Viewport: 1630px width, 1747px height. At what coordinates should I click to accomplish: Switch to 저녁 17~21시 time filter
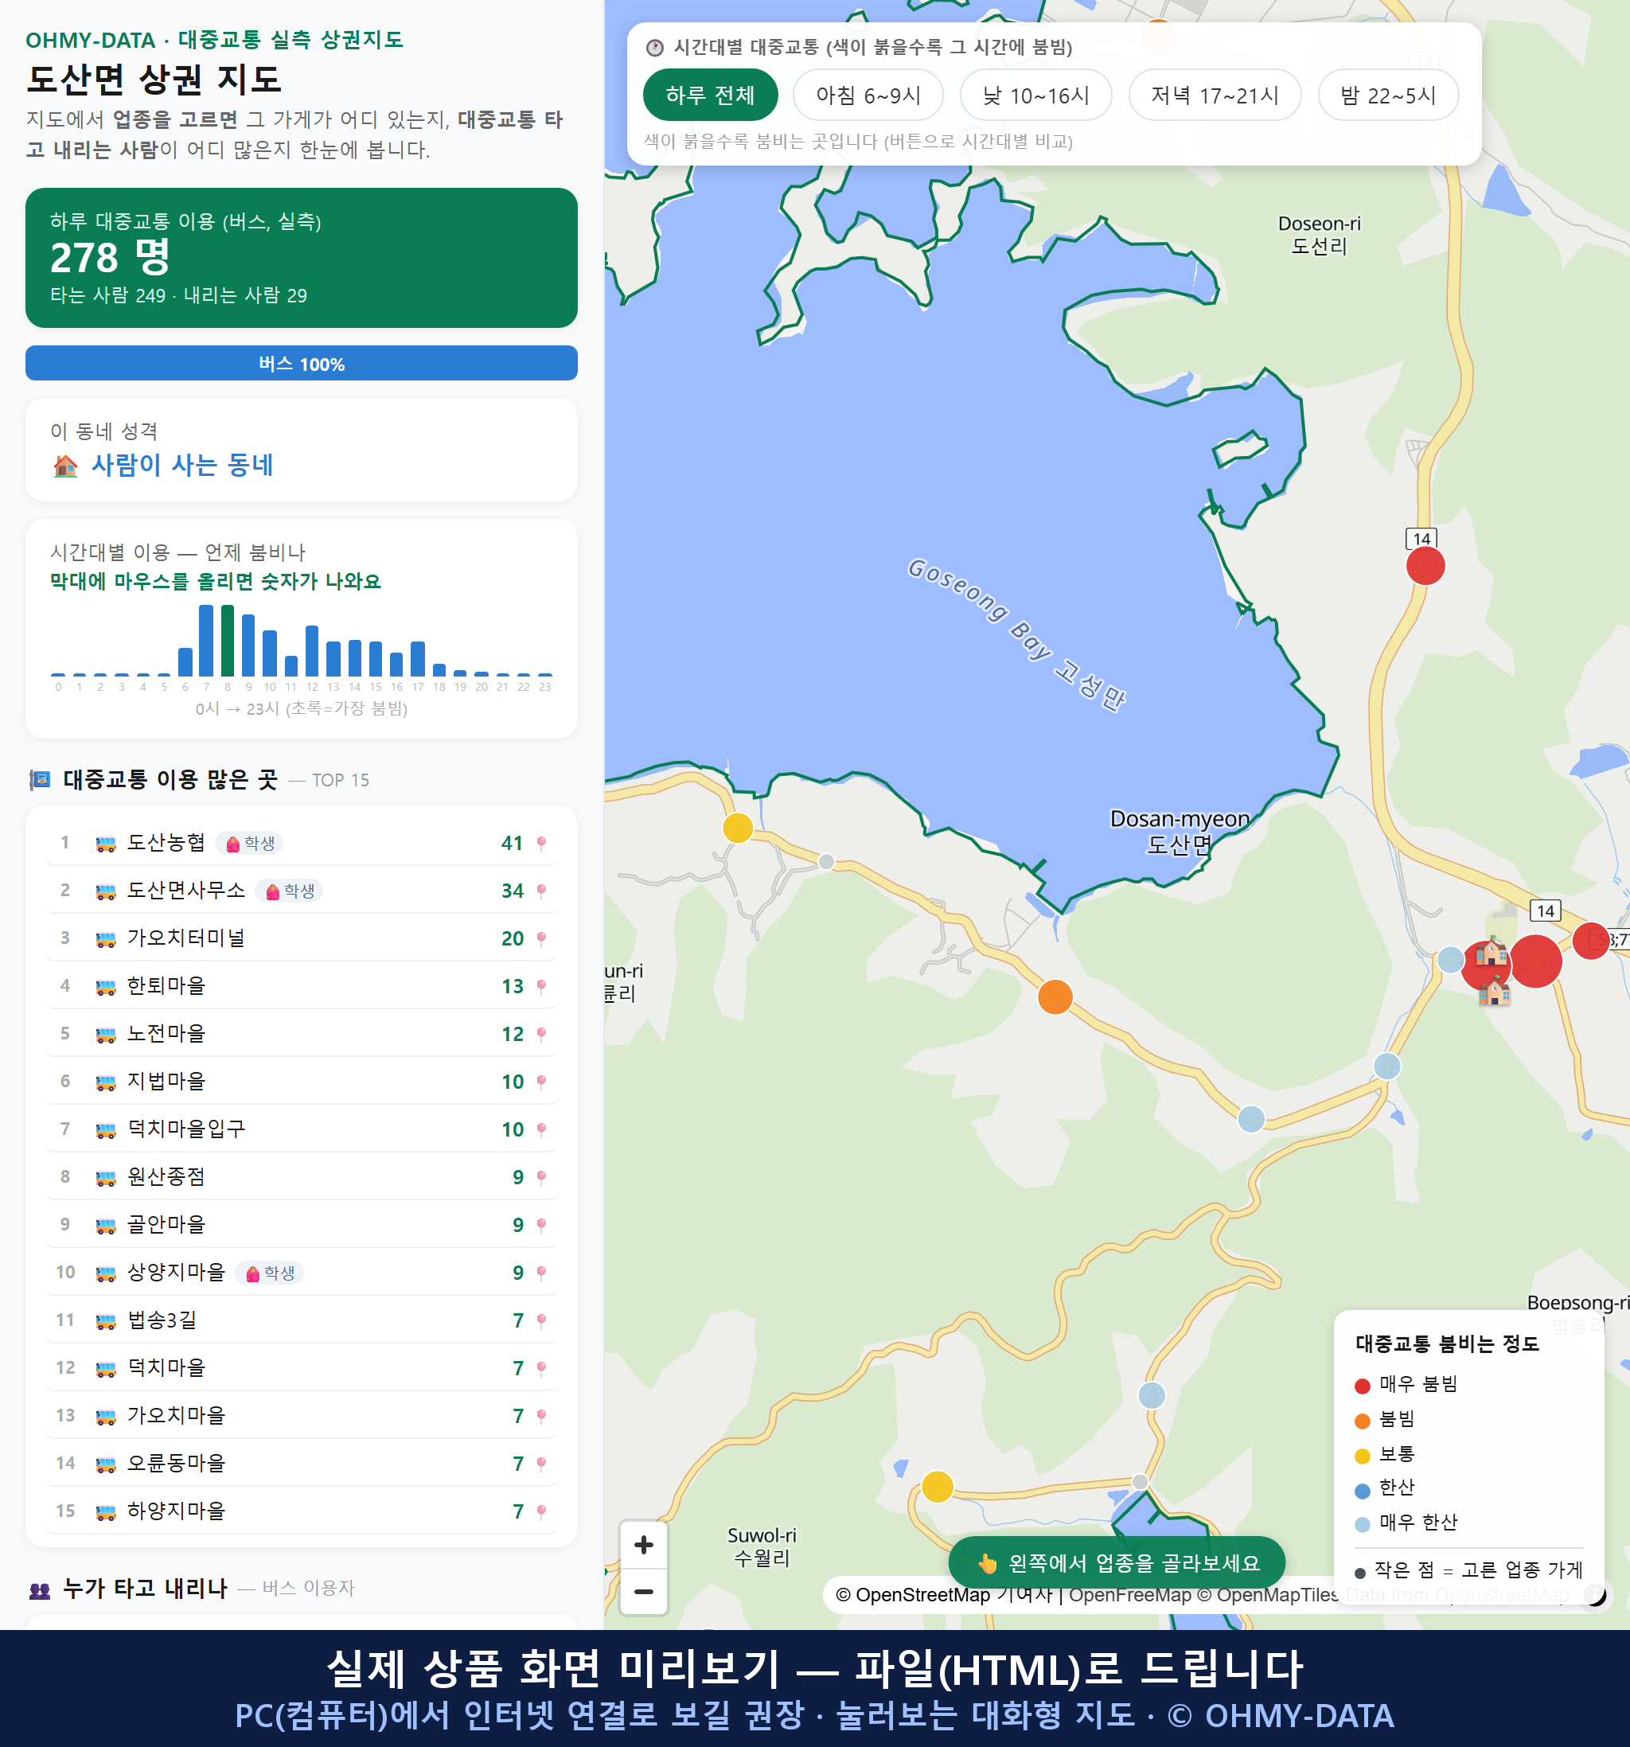point(1214,95)
